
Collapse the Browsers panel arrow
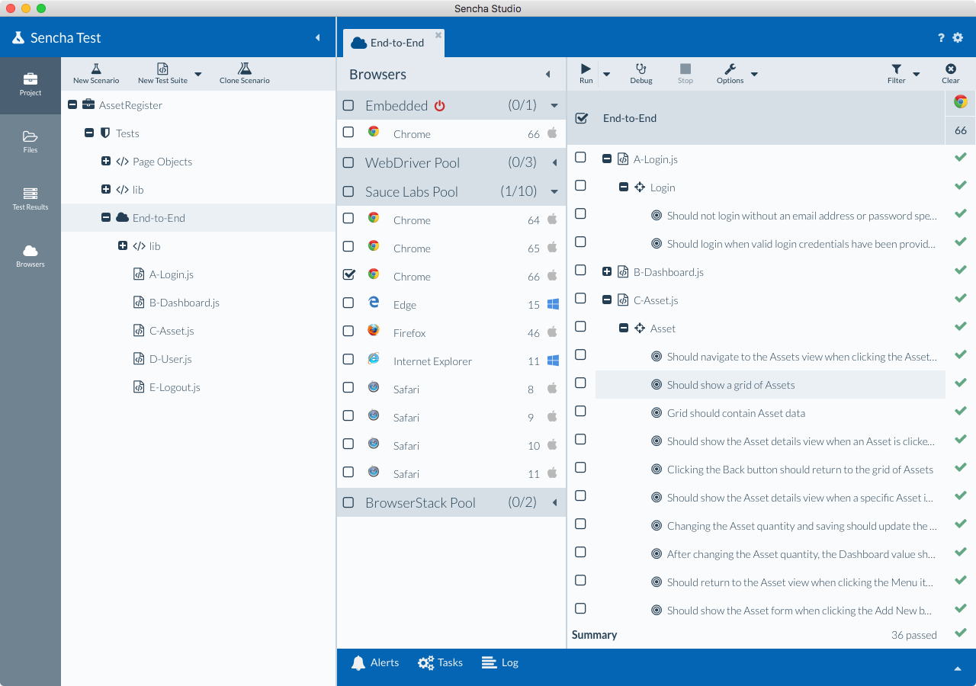click(x=547, y=74)
